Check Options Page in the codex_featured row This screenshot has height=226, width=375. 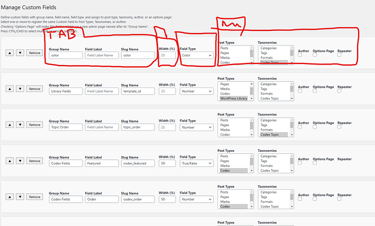coord(315,163)
